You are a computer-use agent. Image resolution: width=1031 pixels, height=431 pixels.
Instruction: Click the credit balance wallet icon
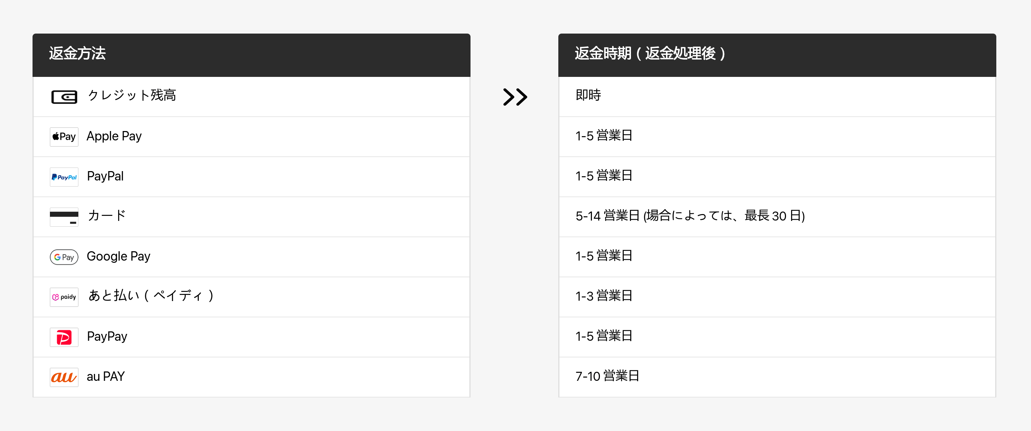pos(64,97)
